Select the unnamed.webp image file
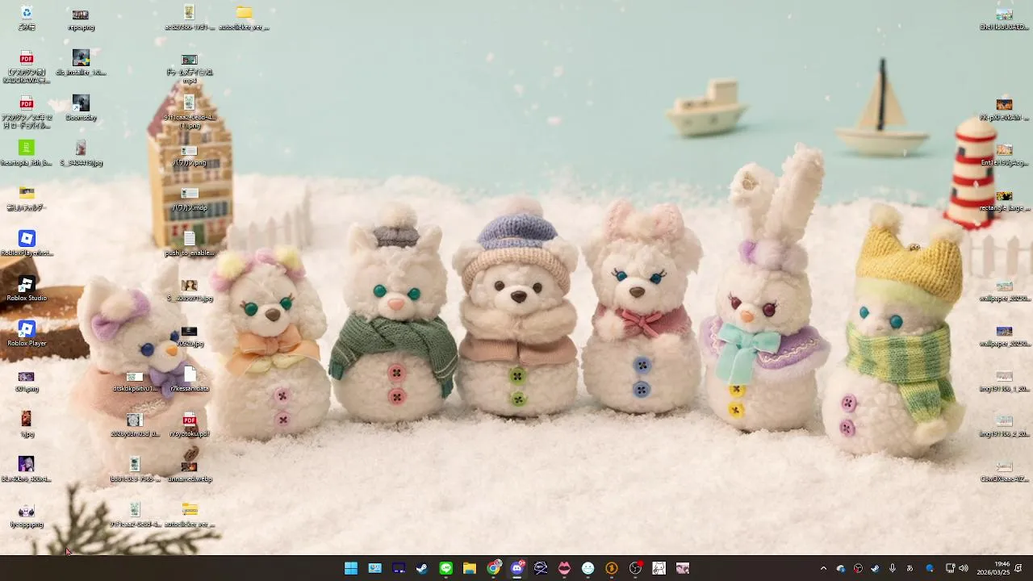 click(x=190, y=470)
